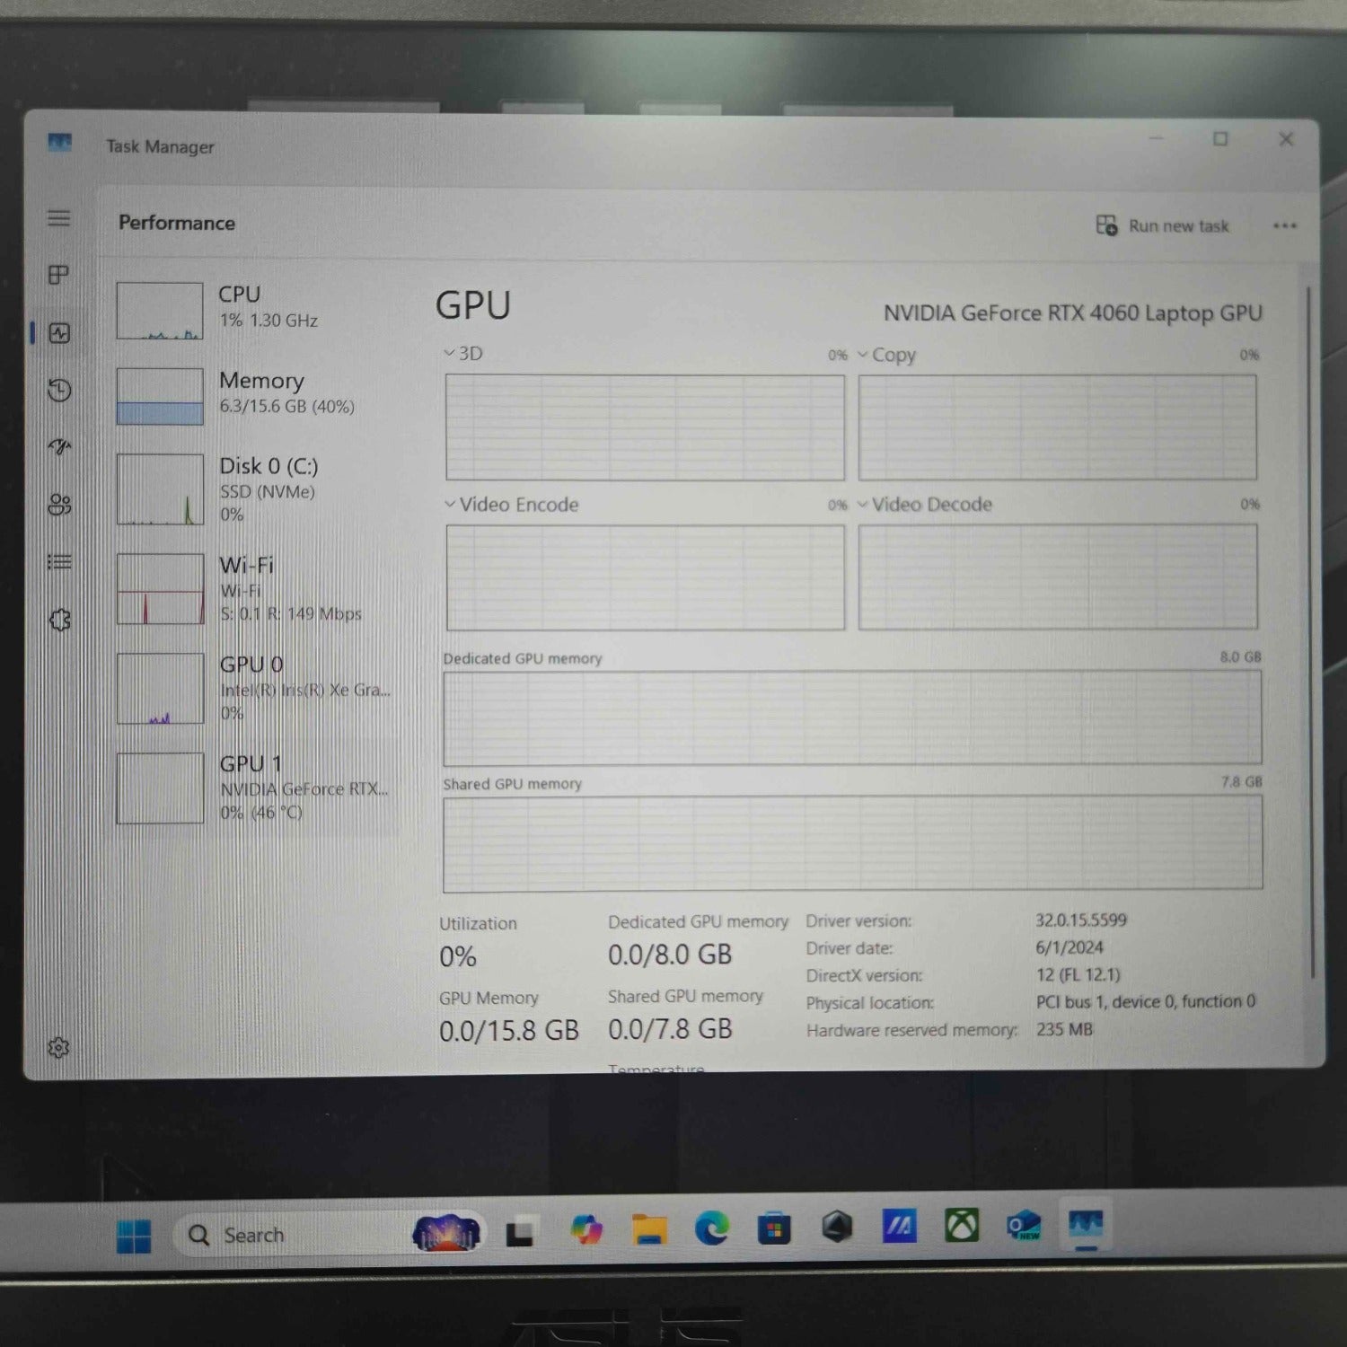Open the Services sidebar icon

pos(58,620)
